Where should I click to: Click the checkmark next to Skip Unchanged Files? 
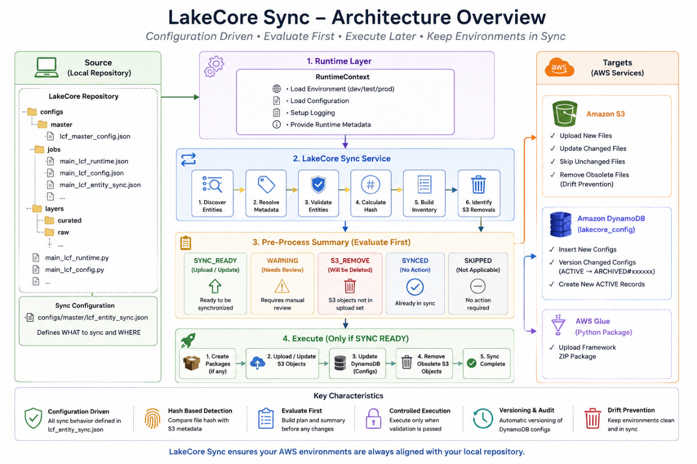click(x=552, y=162)
